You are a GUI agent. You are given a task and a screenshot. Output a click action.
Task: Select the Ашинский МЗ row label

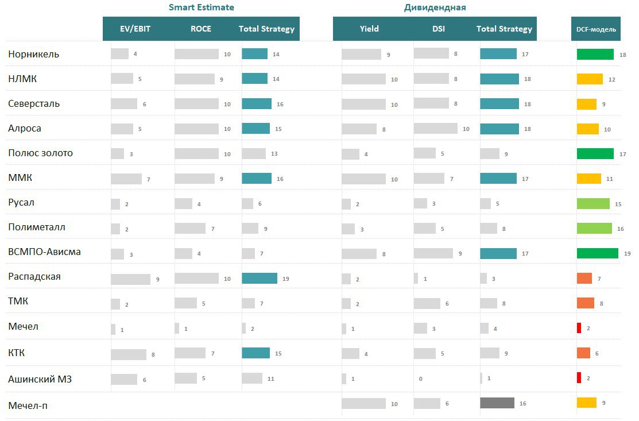pyautogui.click(x=40, y=380)
